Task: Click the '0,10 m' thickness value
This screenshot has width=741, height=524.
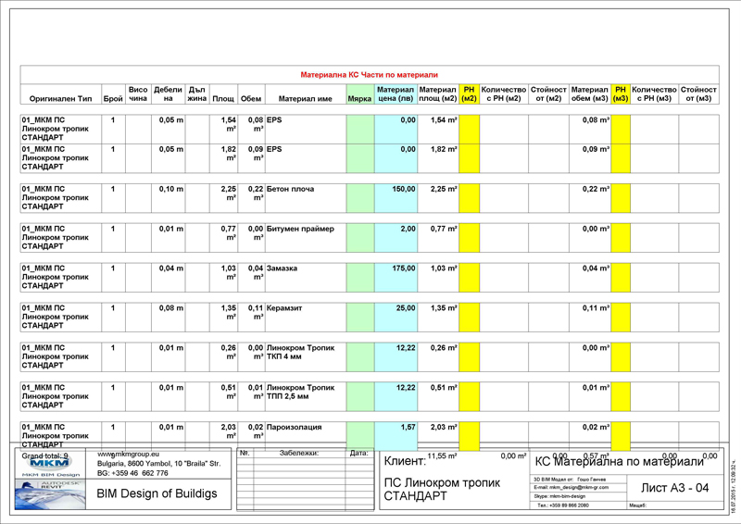Action: click(x=171, y=189)
